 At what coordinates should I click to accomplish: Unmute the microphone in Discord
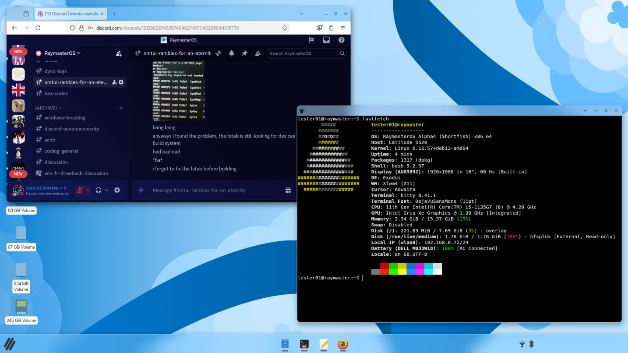pyautogui.click(x=80, y=190)
